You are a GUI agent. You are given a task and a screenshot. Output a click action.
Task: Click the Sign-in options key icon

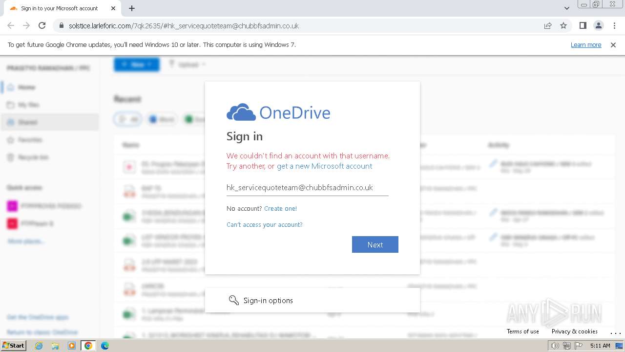point(234,300)
